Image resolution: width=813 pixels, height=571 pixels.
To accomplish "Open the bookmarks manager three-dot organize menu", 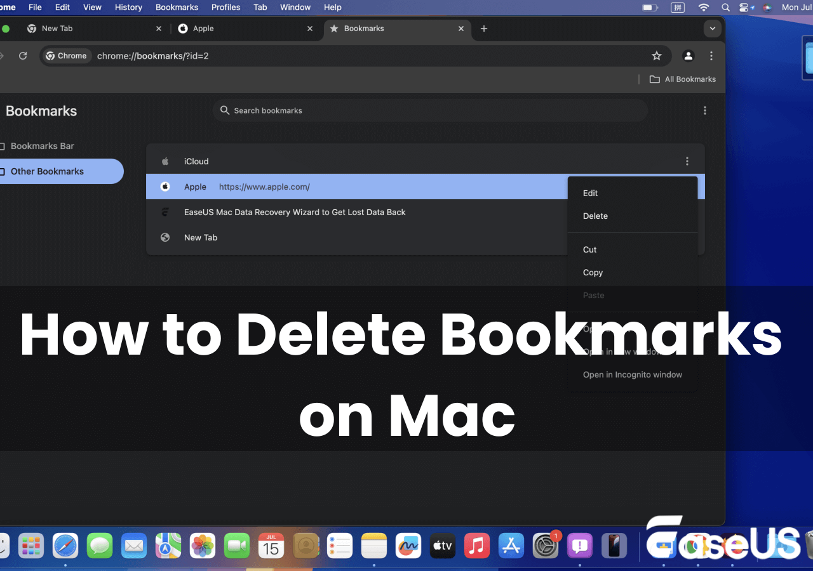I will (704, 110).
